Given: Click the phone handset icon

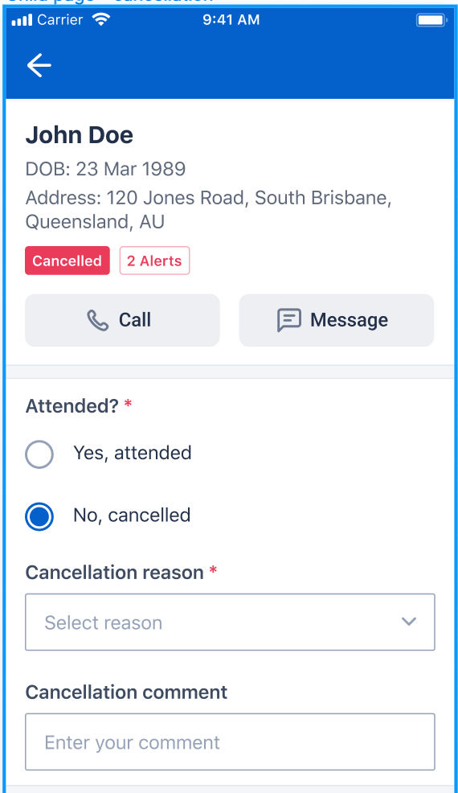Looking at the screenshot, I should [x=97, y=320].
